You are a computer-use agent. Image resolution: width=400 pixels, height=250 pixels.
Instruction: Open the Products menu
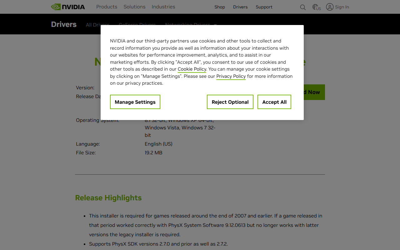click(x=107, y=7)
